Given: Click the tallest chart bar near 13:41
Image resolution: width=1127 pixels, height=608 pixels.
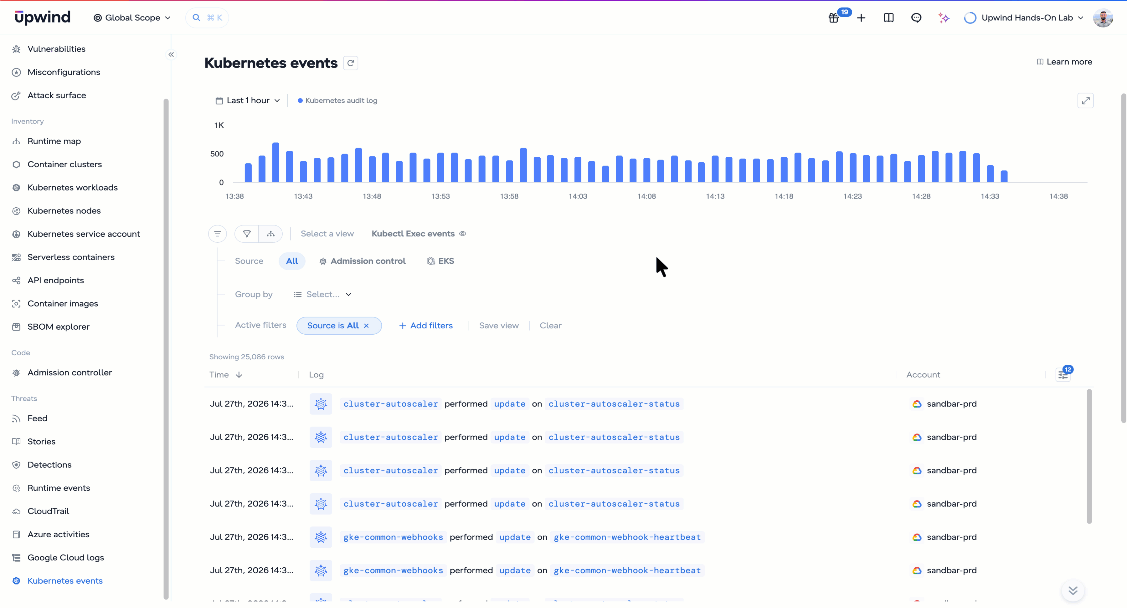Looking at the screenshot, I should click(x=275, y=162).
